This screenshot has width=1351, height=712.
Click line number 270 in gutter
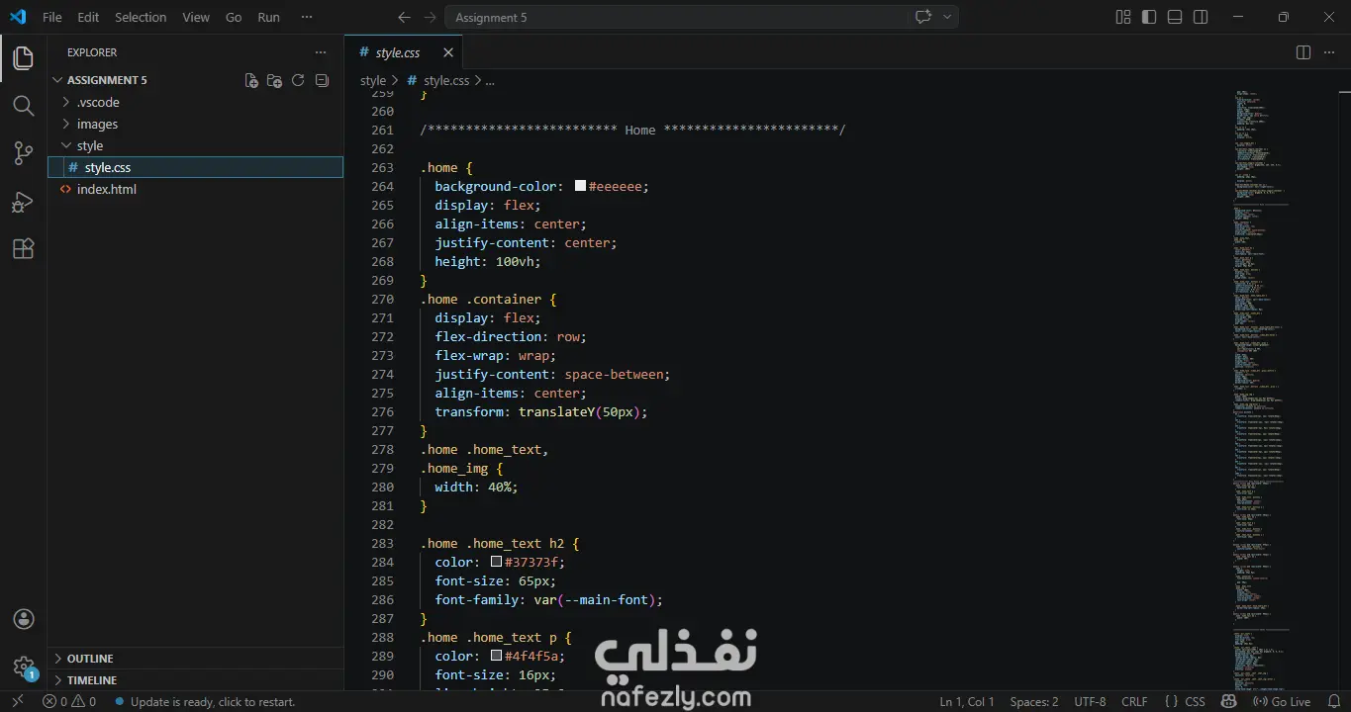pyautogui.click(x=382, y=299)
